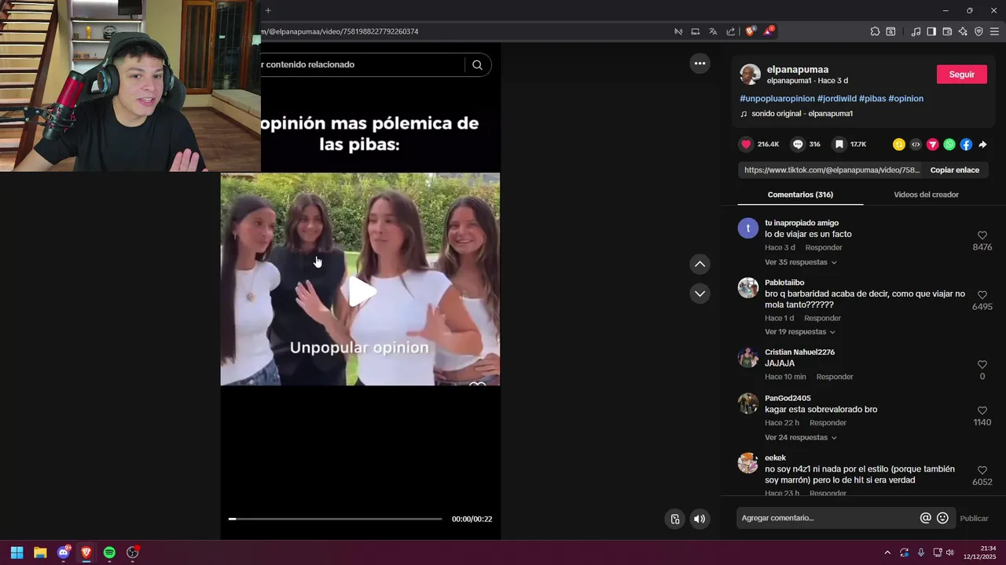Switch to Videos del creador tab
This screenshot has width=1006, height=565.
point(926,195)
